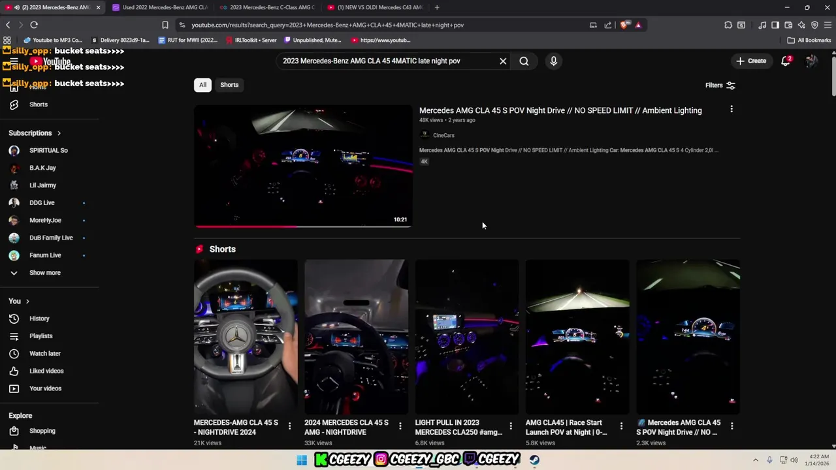Viewport: 836px width, 470px height.
Task: Open video title Mercedes AMG CLA 45 S POV Night Drive
Action: (x=560, y=110)
